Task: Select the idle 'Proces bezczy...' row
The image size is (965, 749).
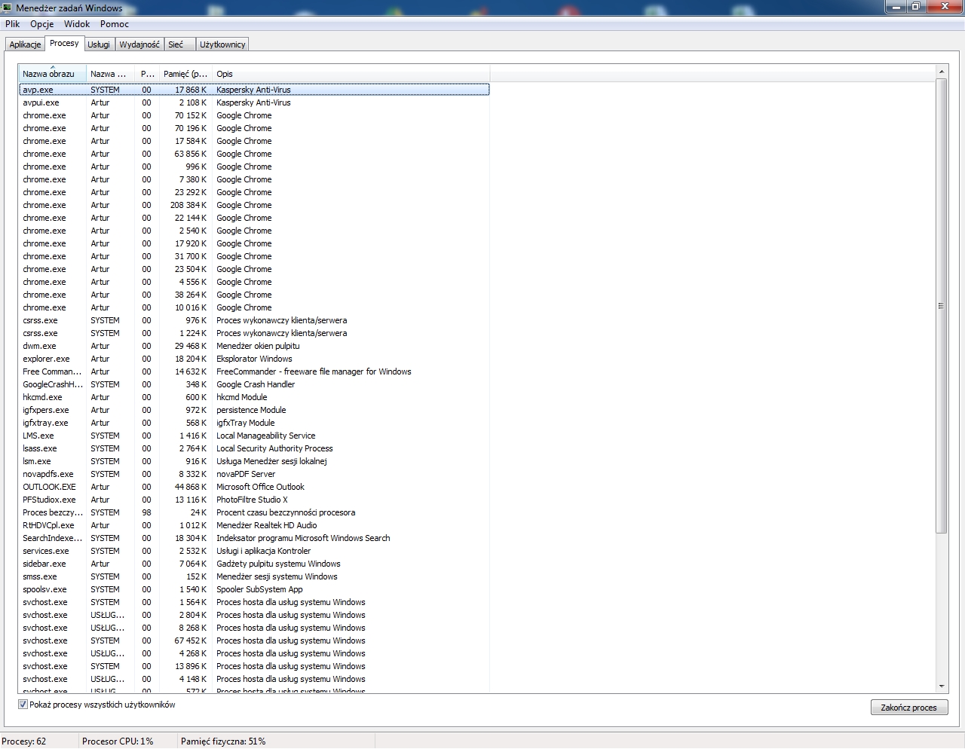Action: [254, 512]
